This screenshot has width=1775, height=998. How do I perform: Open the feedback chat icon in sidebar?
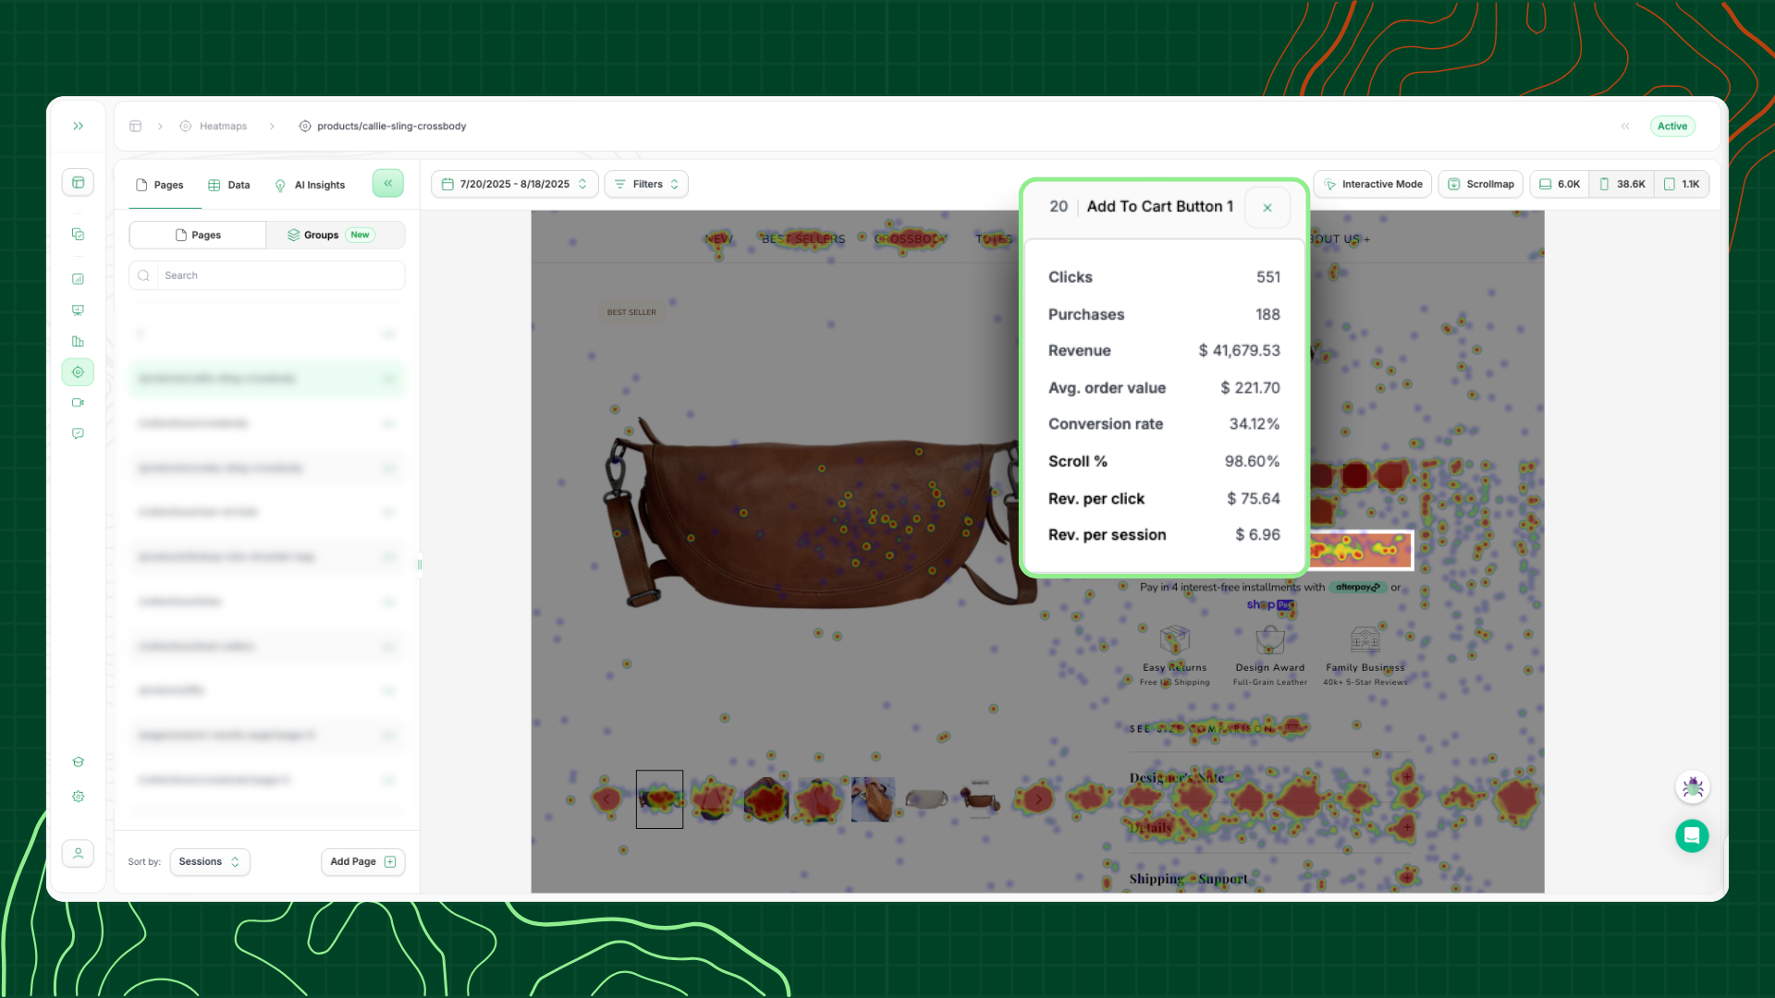pyautogui.click(x=79, y=433)
